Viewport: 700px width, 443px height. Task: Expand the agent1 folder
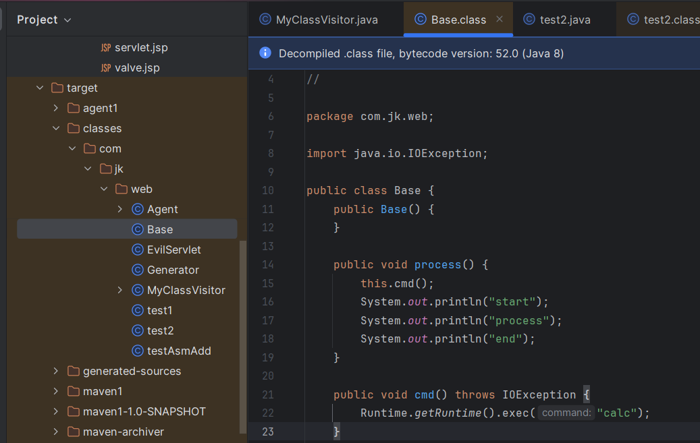[56, 108]
